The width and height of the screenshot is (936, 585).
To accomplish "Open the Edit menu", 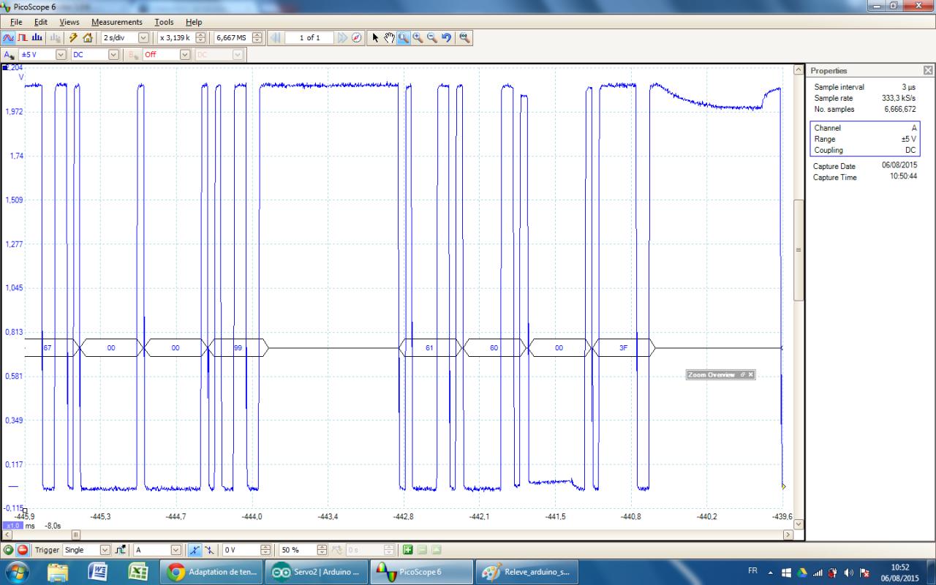I will coord(41,22).
